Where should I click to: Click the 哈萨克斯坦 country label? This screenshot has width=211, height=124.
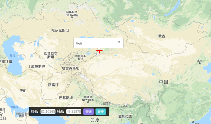pos(60,30)
